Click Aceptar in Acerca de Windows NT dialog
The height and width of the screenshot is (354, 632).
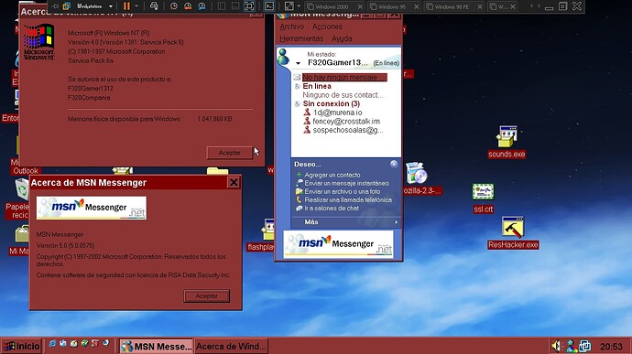229,153
